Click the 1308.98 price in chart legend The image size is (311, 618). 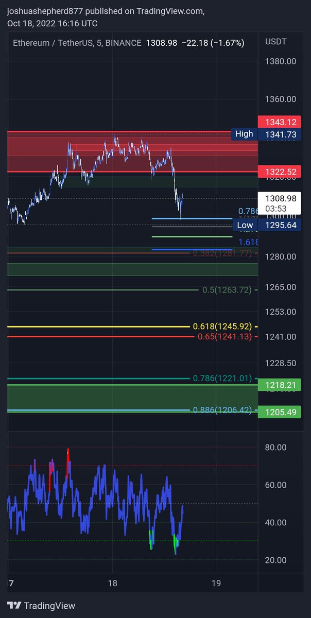click(161, 43)
